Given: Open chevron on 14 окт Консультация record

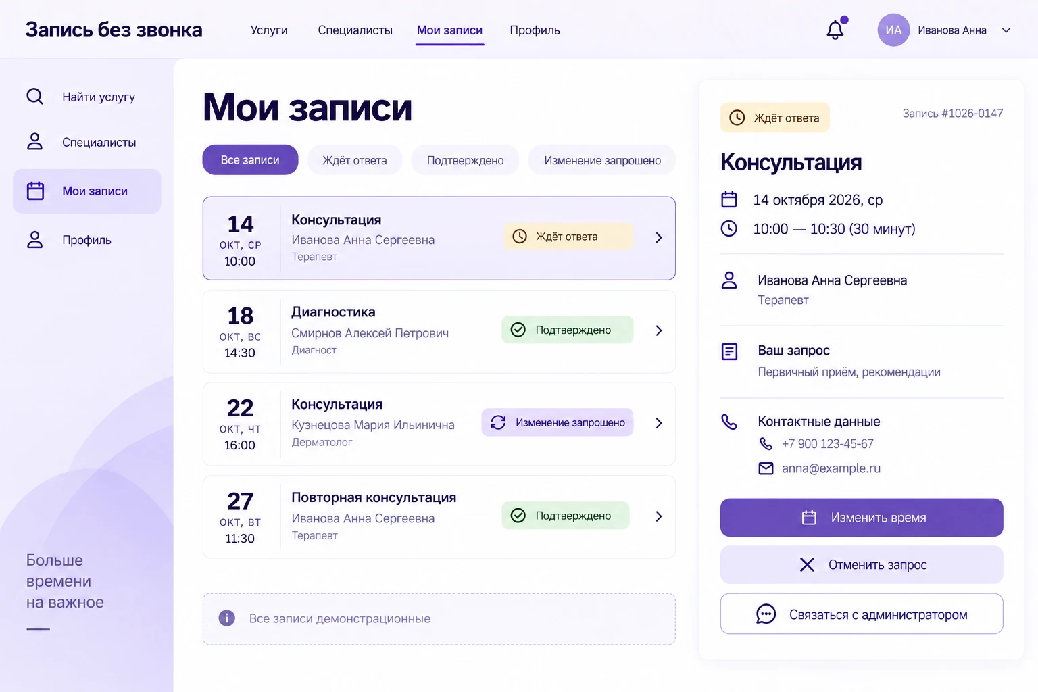Looking at the screenshot, I should [x=658, y=237].
